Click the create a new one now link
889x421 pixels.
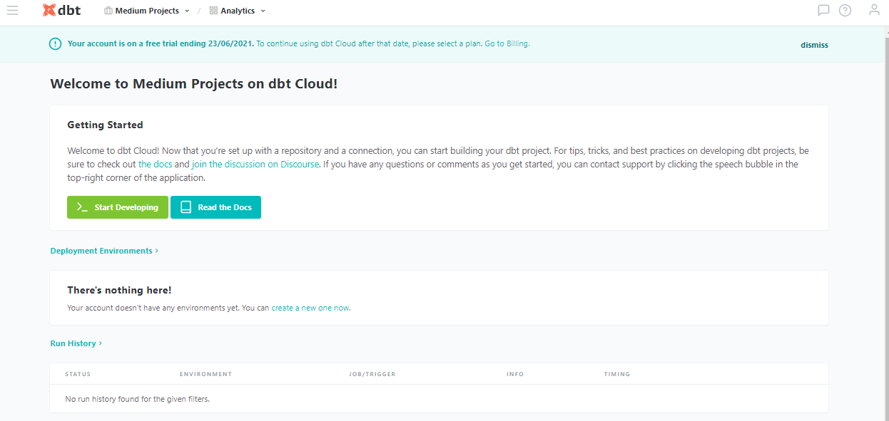point(310,308)
